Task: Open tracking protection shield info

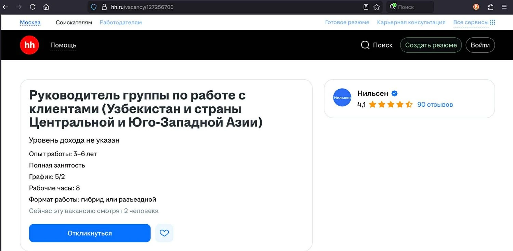Action: [93, 7]
